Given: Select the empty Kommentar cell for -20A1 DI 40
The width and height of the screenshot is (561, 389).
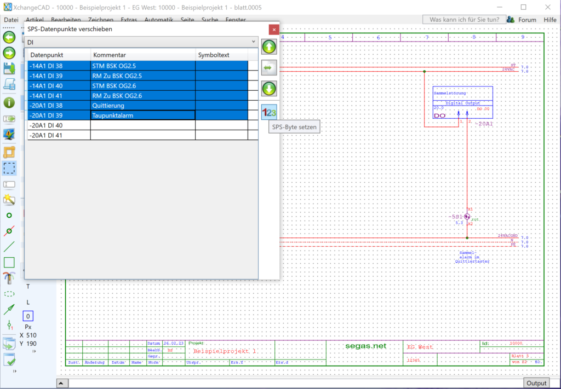Looking at the screenshot, I should coord(142,125).
